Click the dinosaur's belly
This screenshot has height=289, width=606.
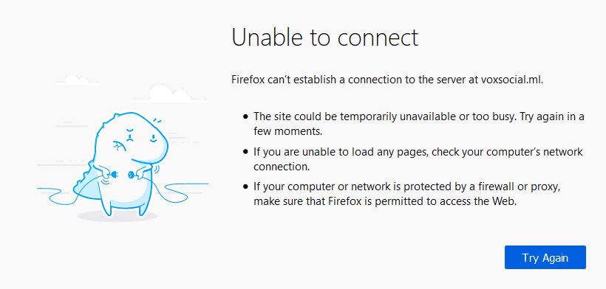128,192
